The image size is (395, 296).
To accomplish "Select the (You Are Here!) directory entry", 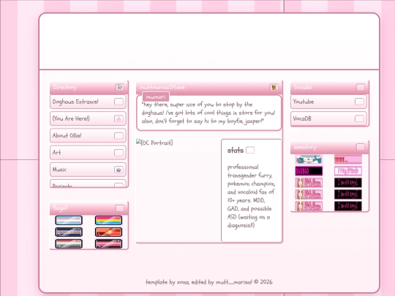I will pos(88,118).
